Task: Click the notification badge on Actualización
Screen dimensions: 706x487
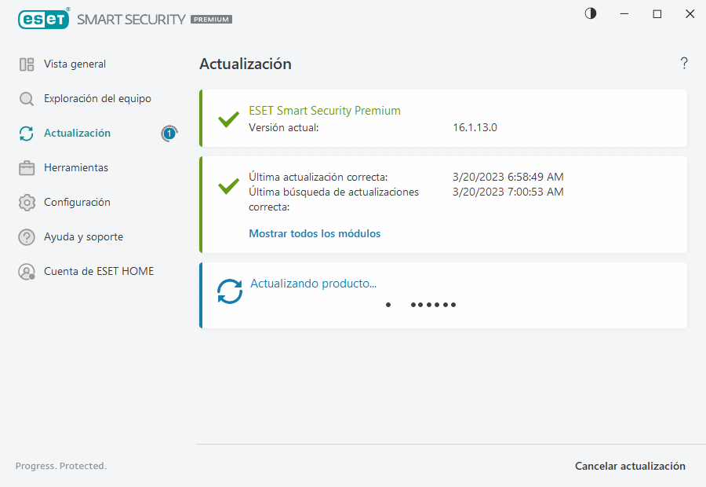Action: (169, 134)
